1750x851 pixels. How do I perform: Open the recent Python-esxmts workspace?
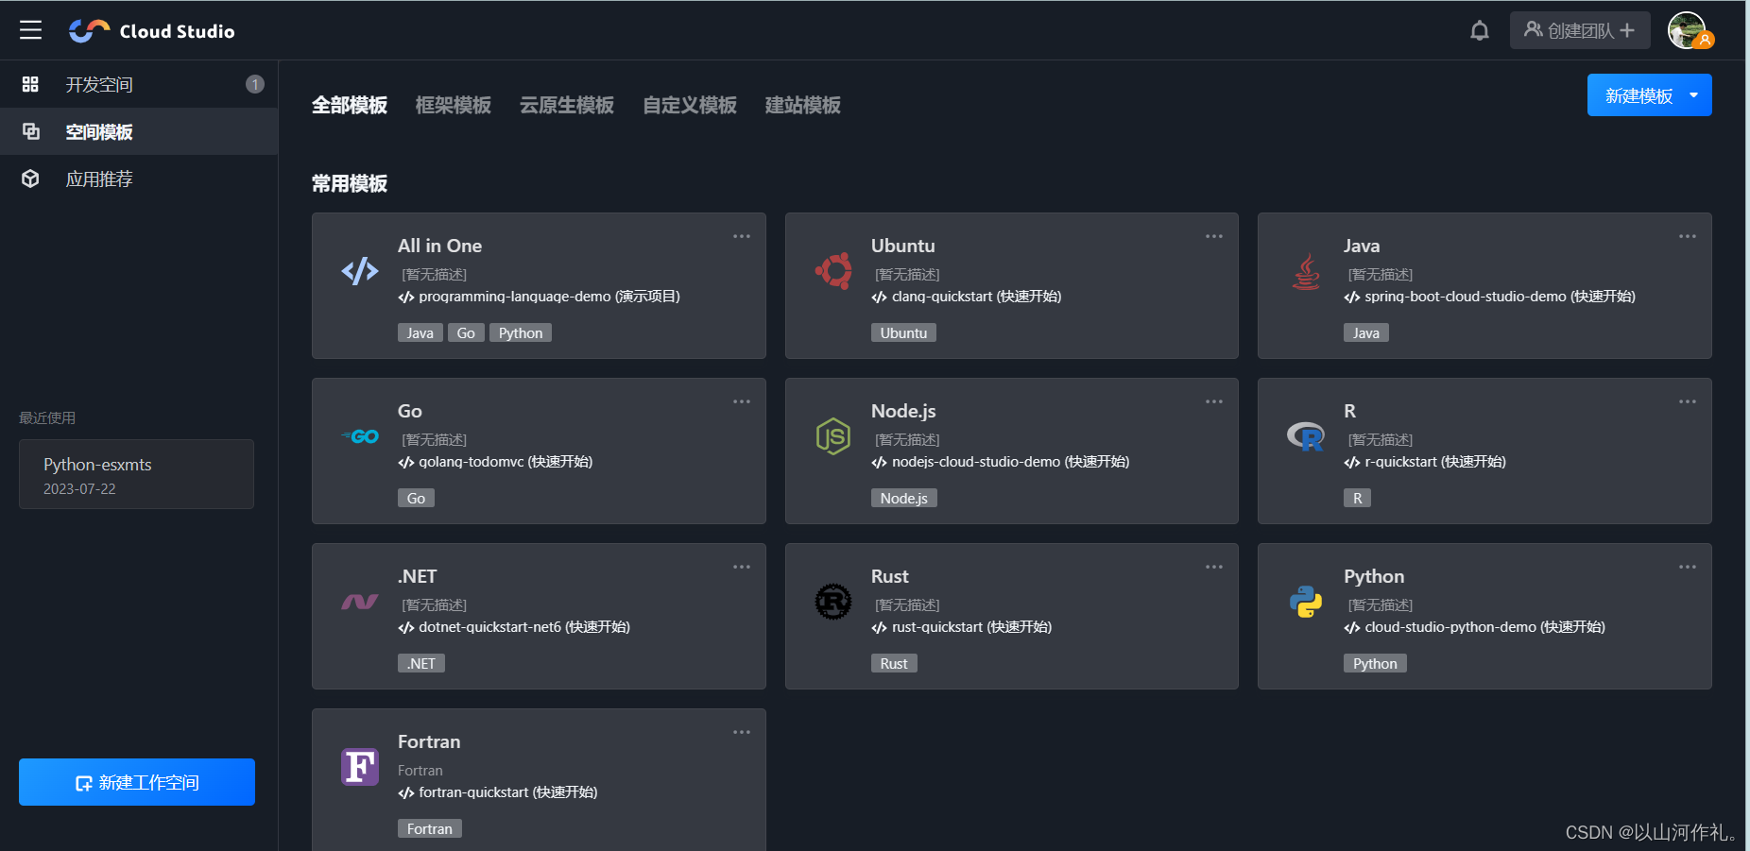136,474
